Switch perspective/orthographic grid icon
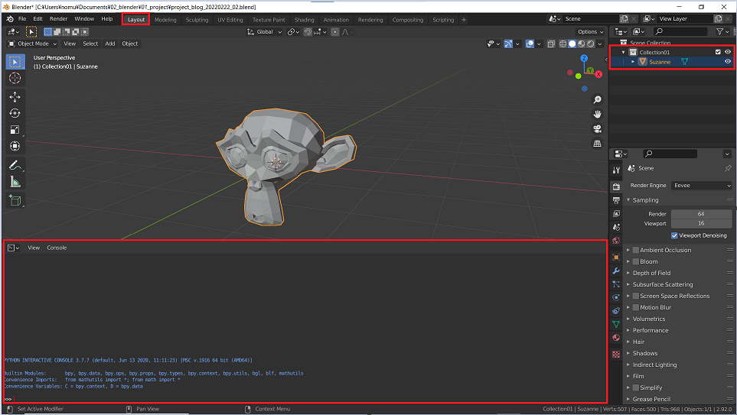 click(x=597, y=143)
